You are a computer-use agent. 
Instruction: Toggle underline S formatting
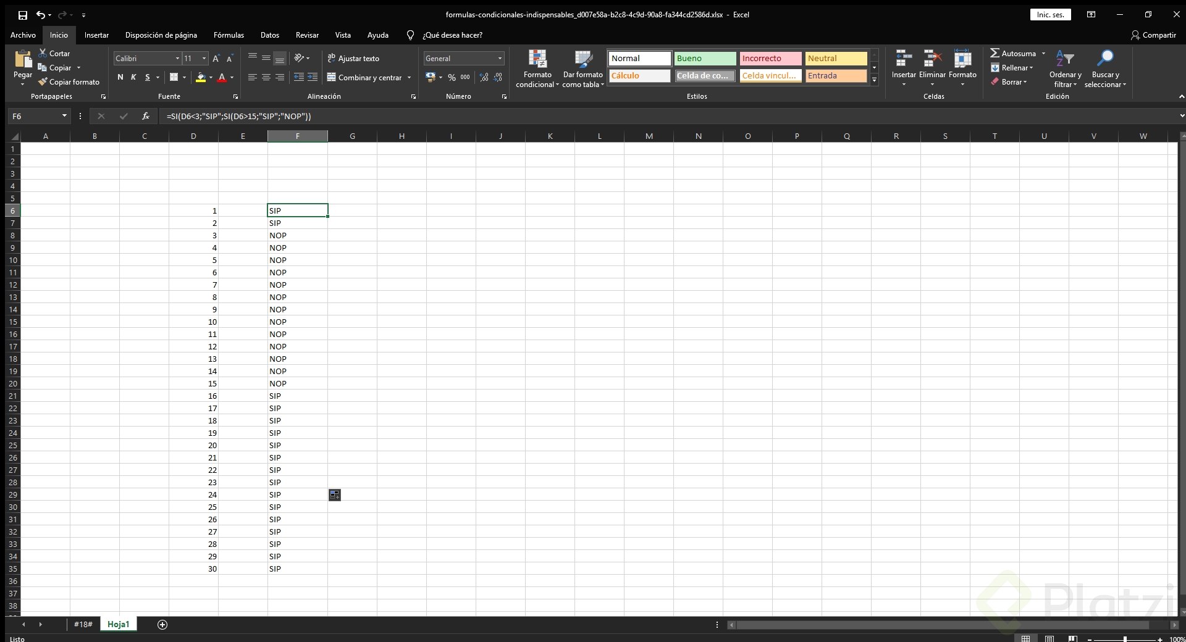coord(147,77)
